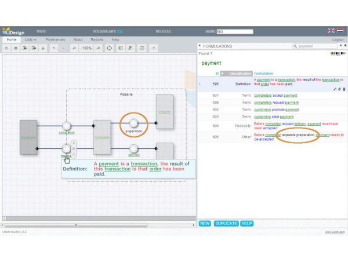
Task: Open the Lists dropdown menu
Action: 30,40
